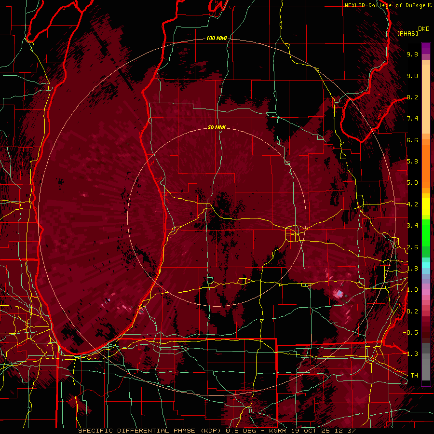The height and width of the screenshot is (434, 434).
Task: Pick the yellow band of the color bar
Action: click(x=426, y=206)
